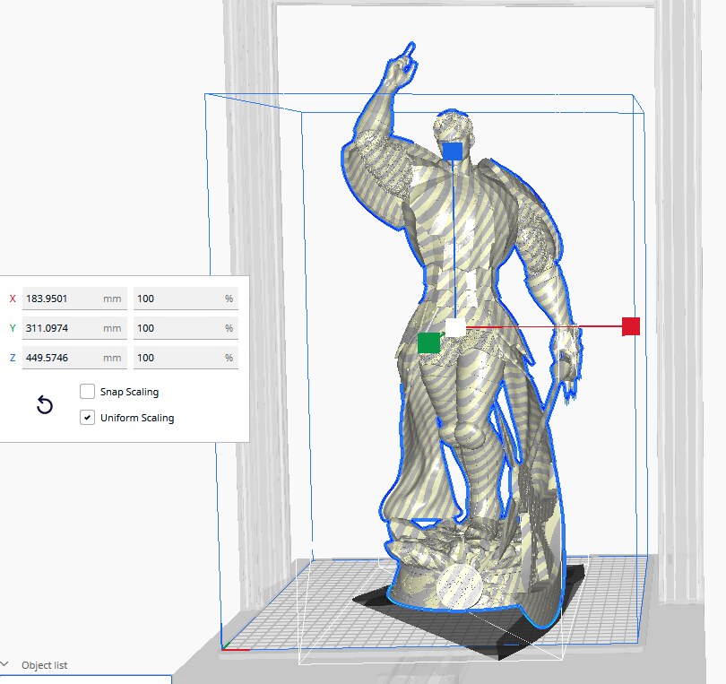
Task: Click the reset scale arrow icon
Action: pyautogui.click(x=45, y=404)
